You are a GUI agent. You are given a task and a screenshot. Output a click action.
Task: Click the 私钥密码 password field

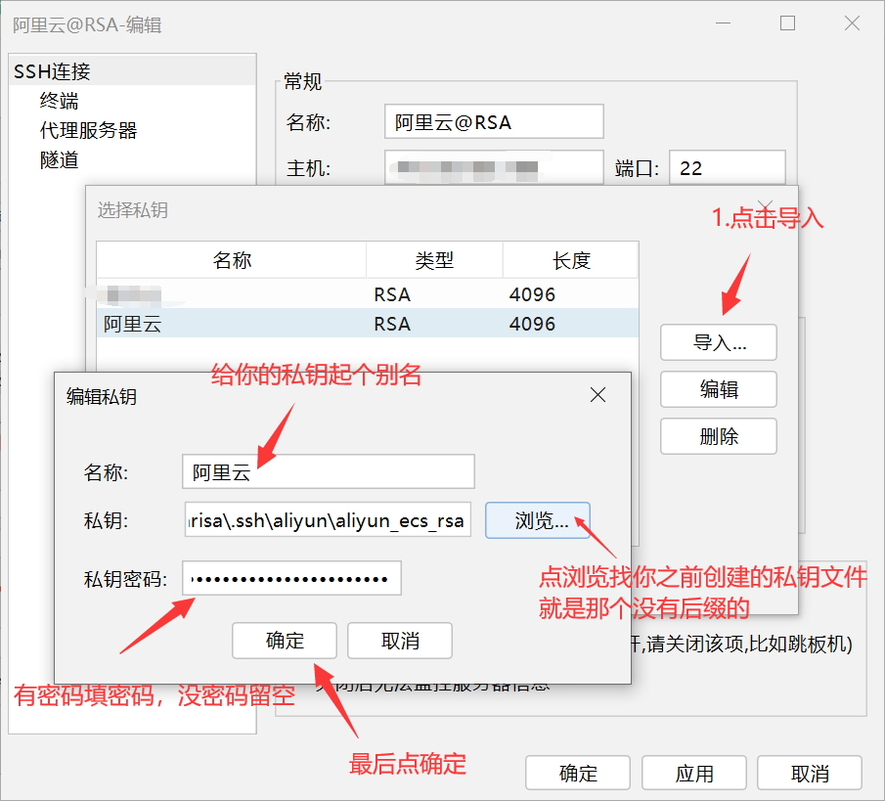(x=291, y=578)
